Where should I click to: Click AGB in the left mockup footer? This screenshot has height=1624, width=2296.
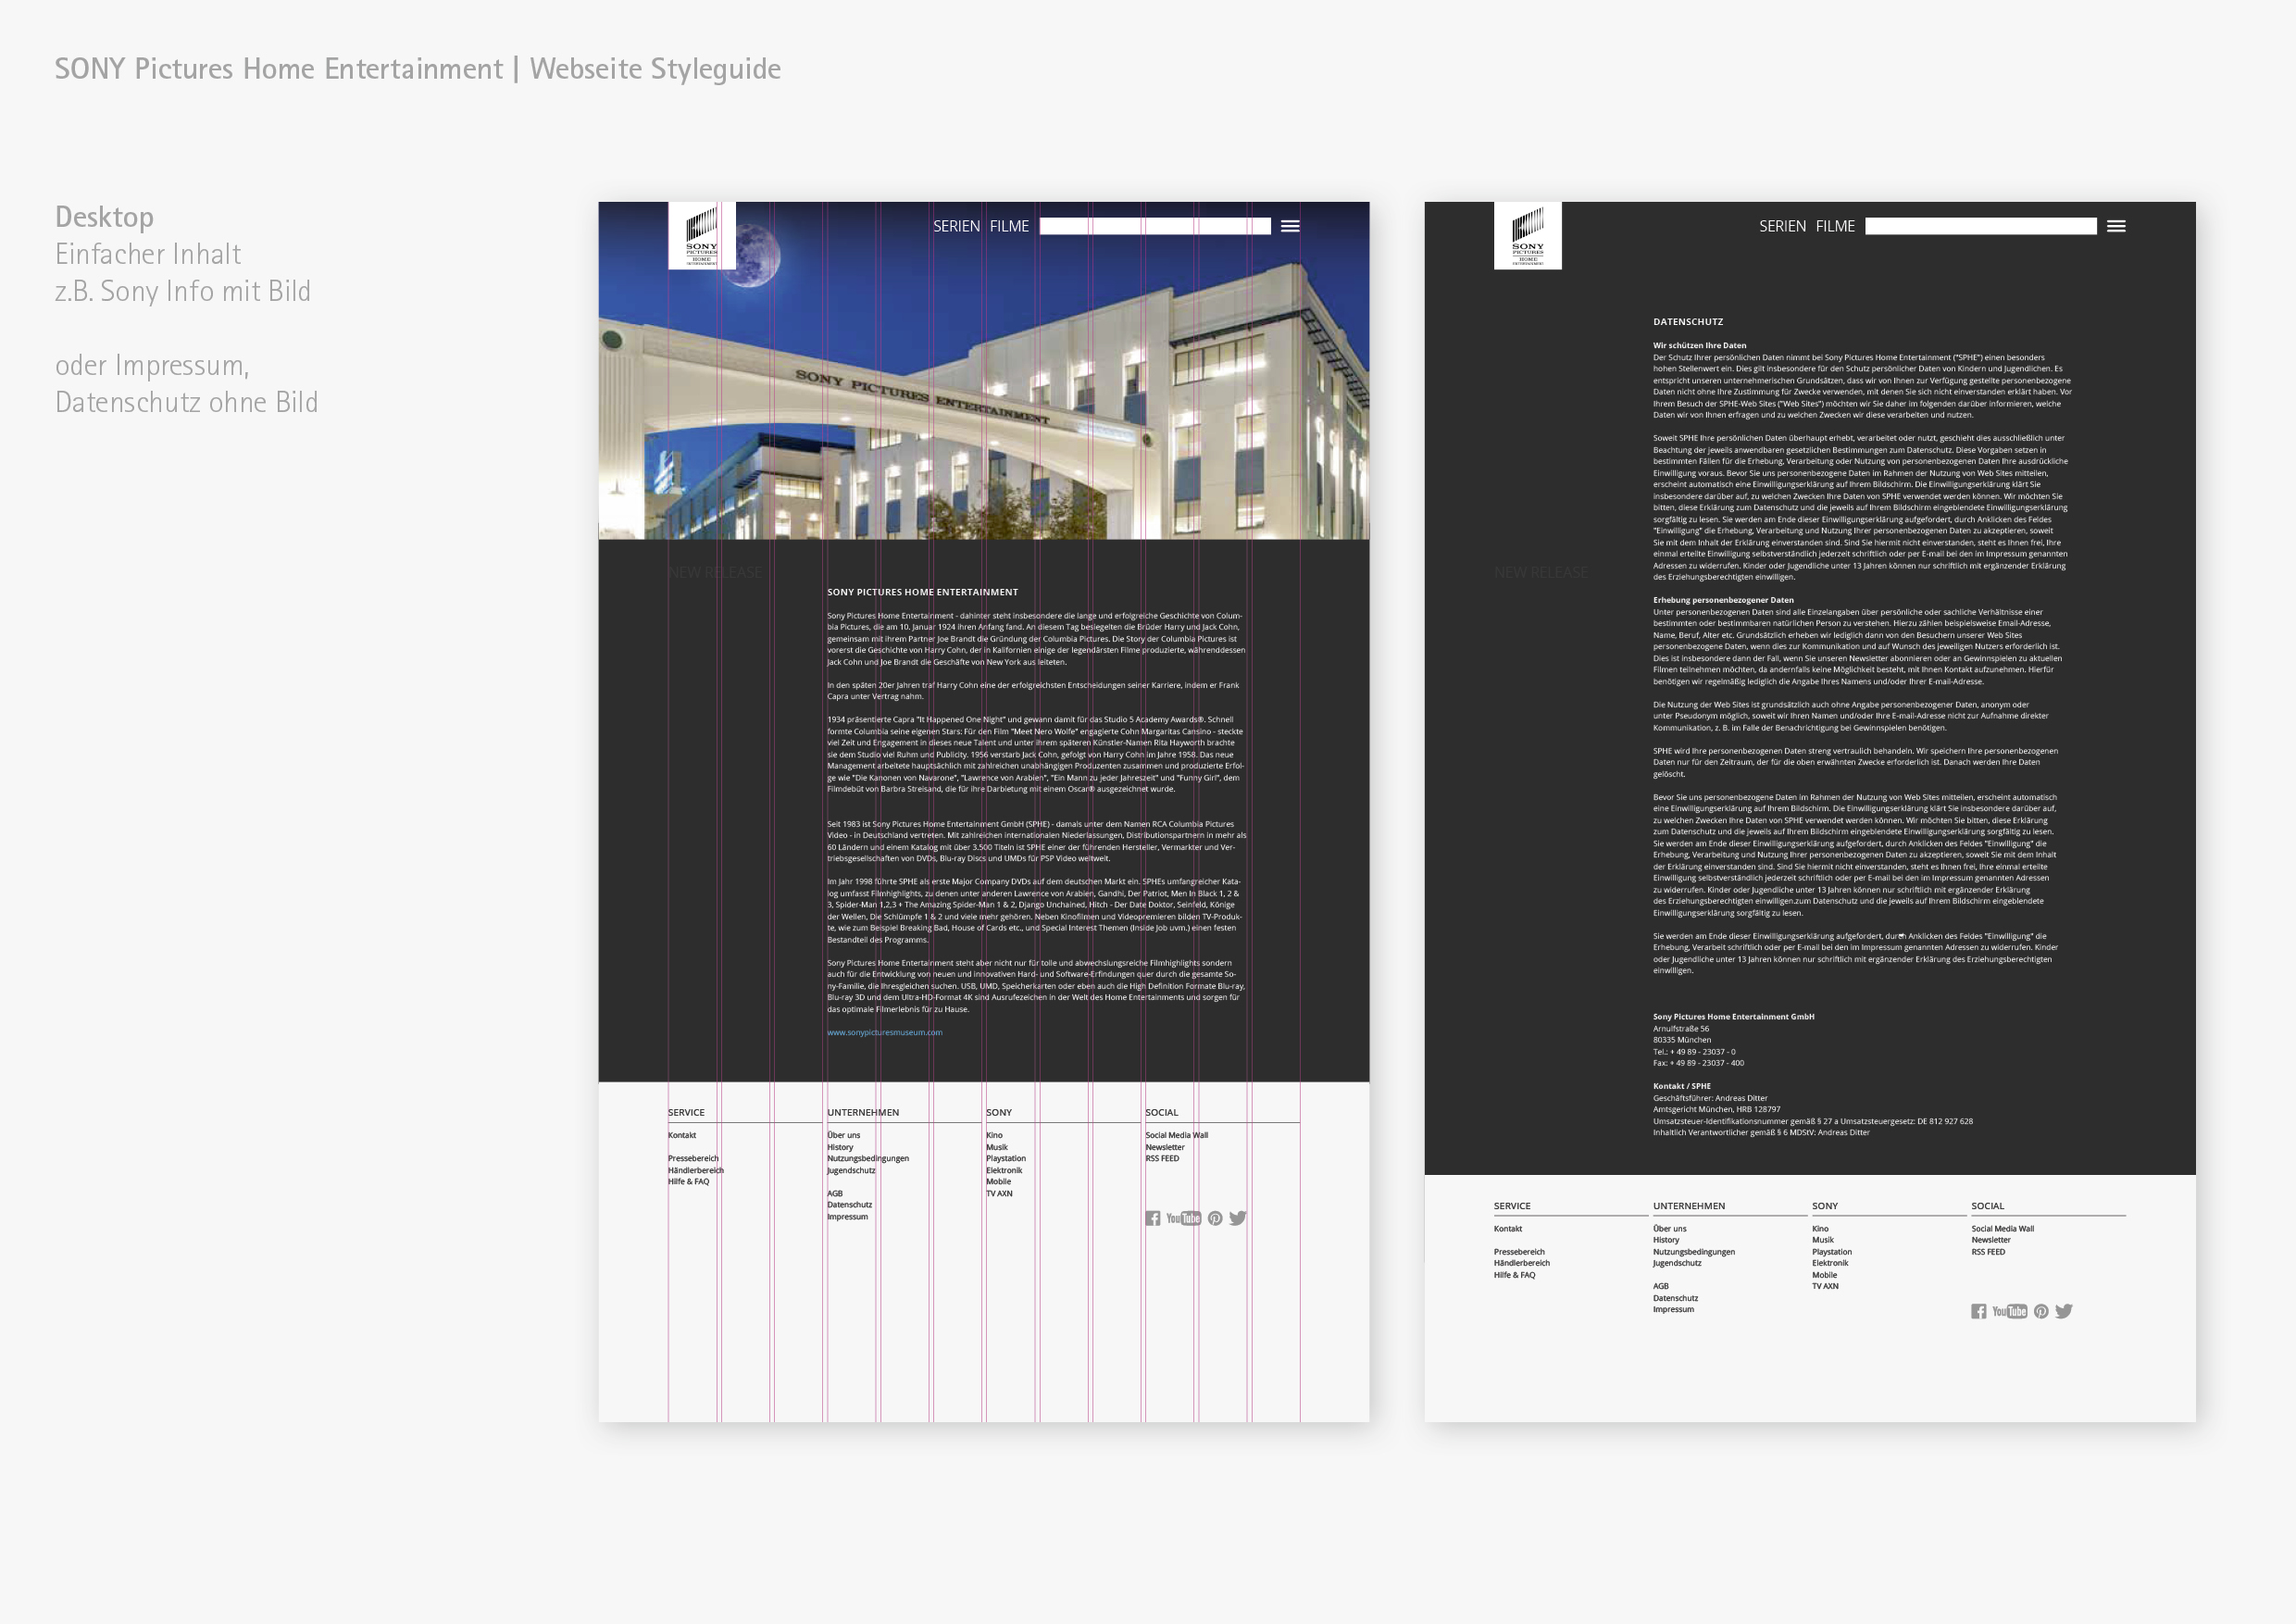835,1193
